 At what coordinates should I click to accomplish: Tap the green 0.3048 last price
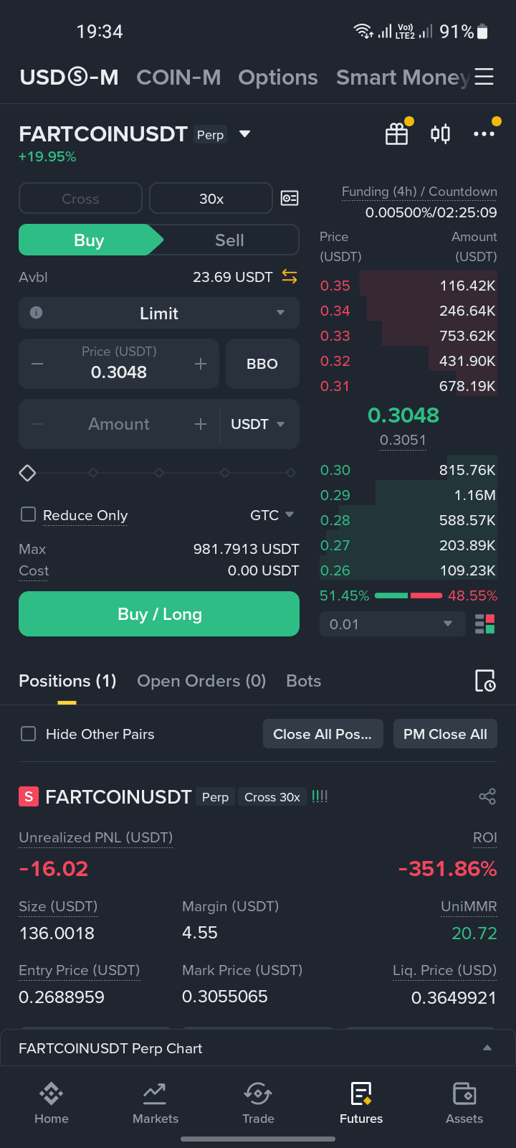click(403, 415)
